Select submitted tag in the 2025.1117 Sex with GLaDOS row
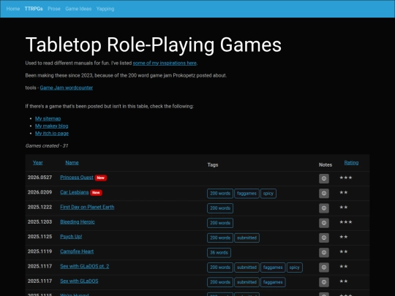Screen dimensions: 395x296 point(247,282)
